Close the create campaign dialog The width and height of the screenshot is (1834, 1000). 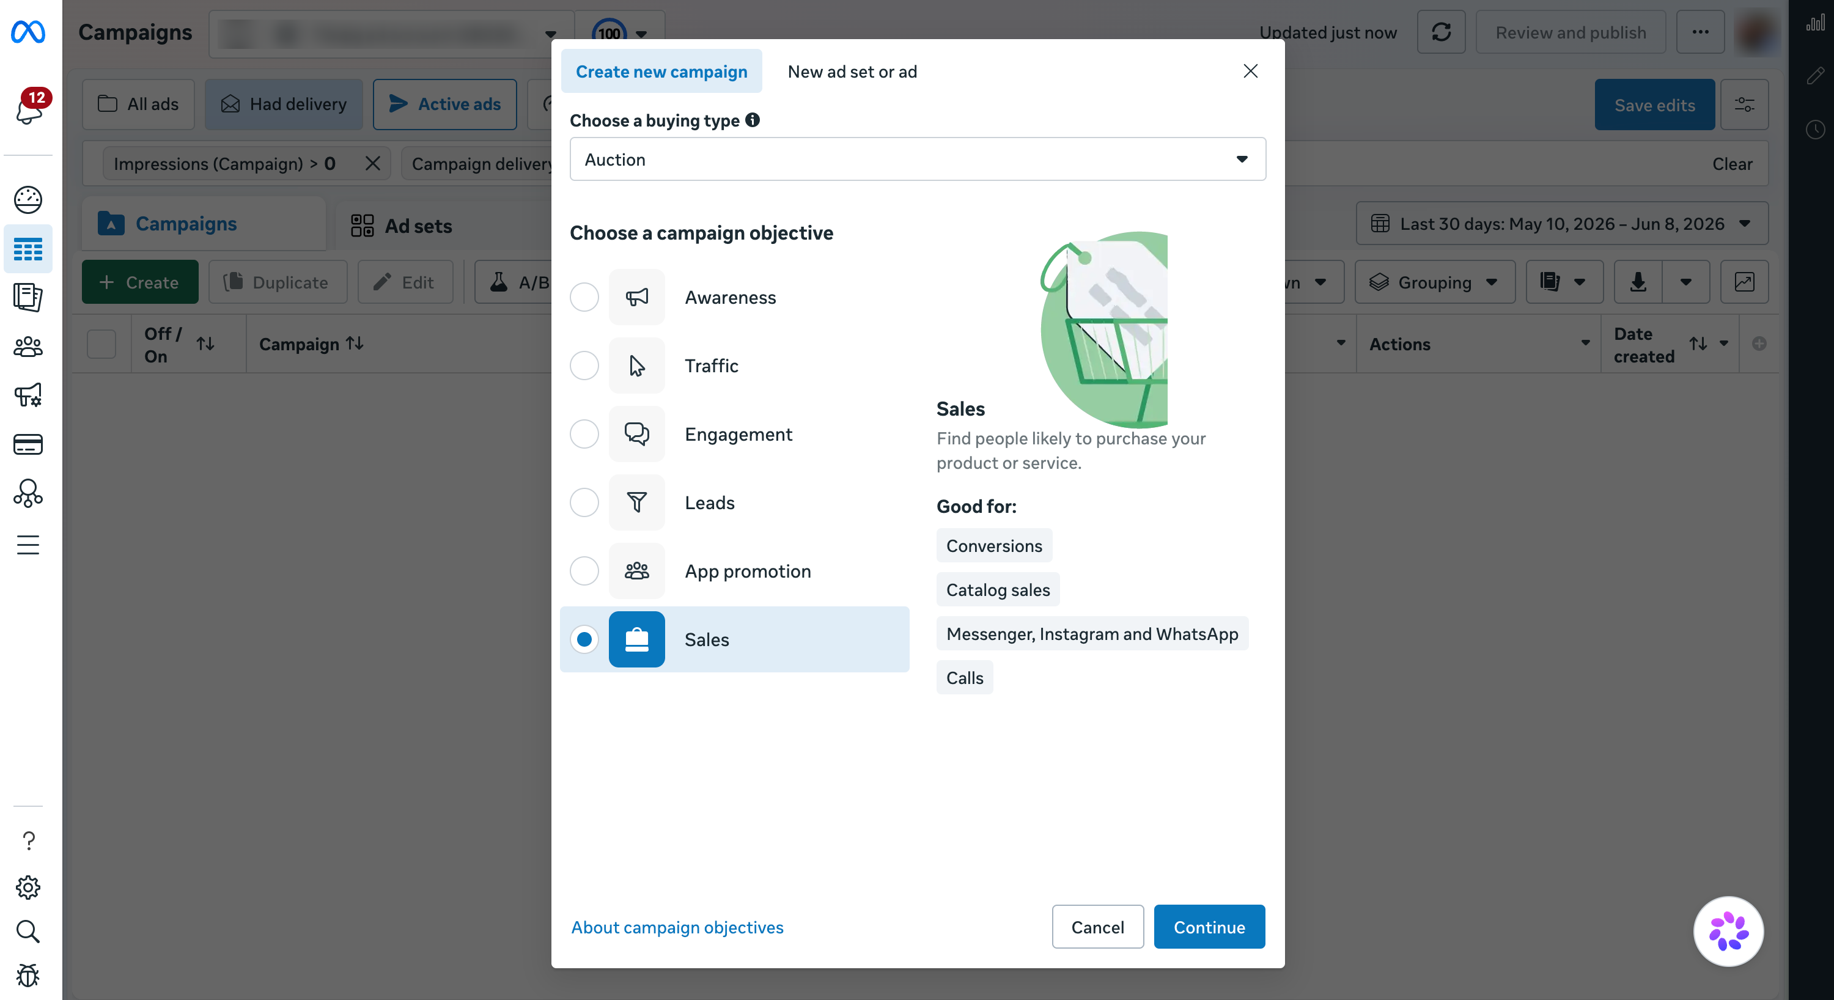(x=1250, y=71)
